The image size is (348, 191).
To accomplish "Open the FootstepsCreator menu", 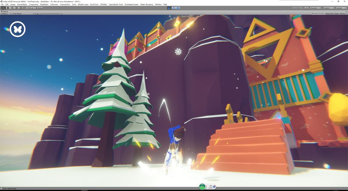I will (x=131, y=5).
